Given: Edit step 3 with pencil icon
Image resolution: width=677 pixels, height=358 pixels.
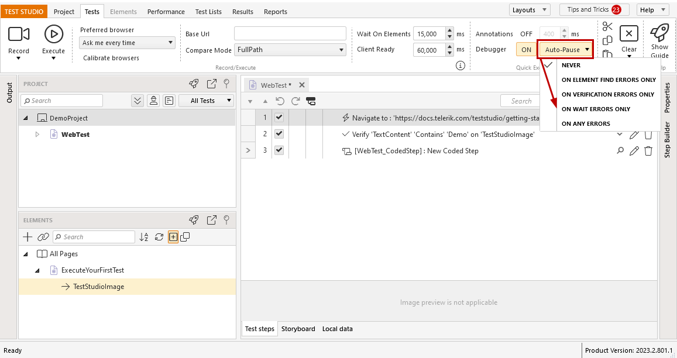Looking at the screenshot, I should 634,151.
